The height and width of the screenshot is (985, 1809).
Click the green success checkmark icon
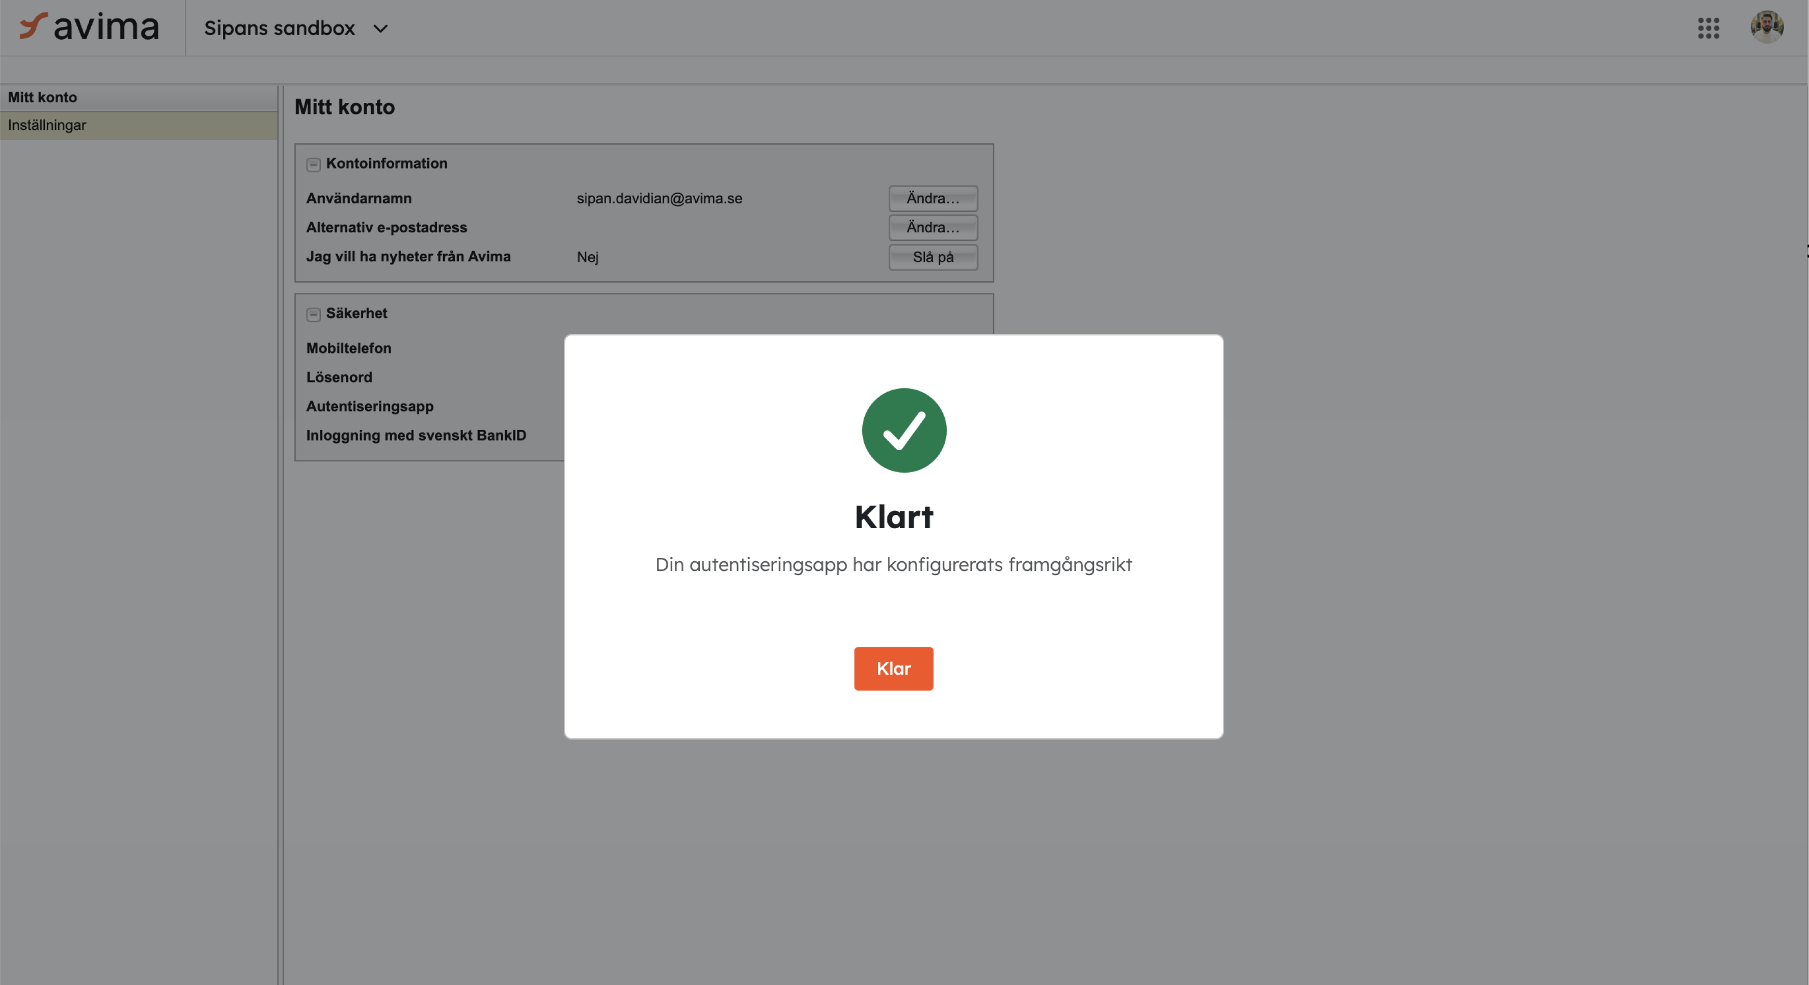coord(904,430)
